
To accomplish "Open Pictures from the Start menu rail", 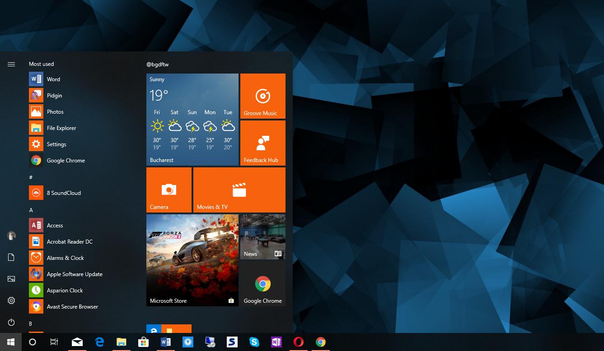I will click(x=11, y=279).
